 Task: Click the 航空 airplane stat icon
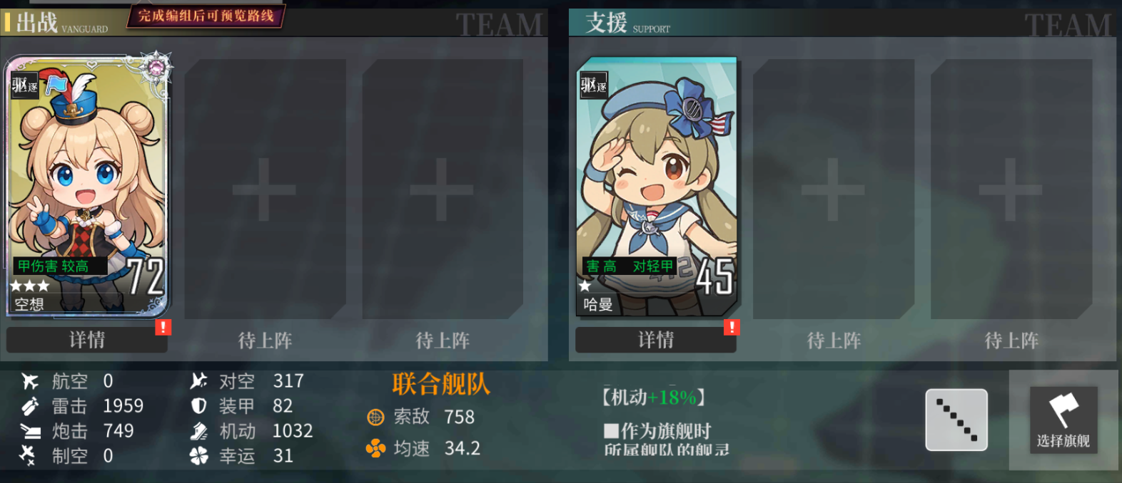(30, 381)
